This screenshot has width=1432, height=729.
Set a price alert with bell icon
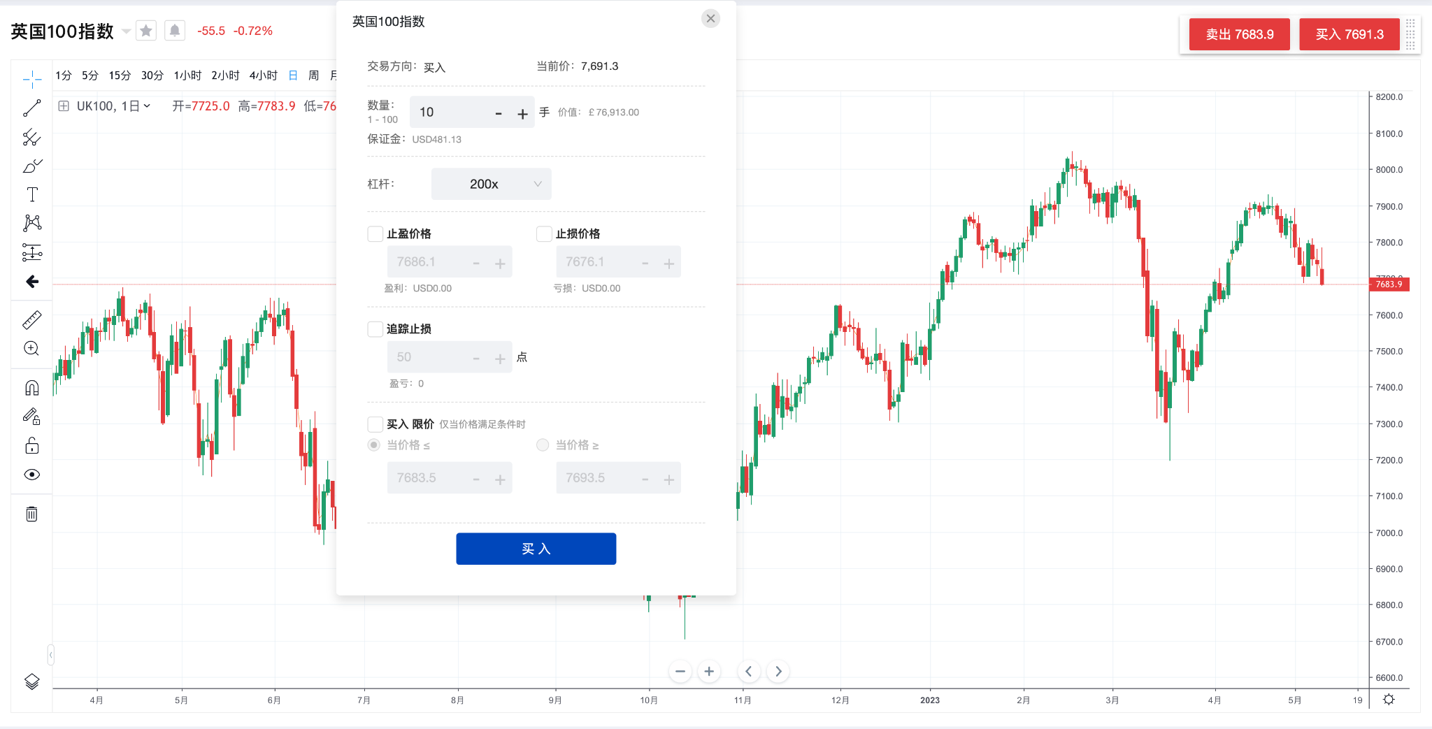click(x=175, y=31)
